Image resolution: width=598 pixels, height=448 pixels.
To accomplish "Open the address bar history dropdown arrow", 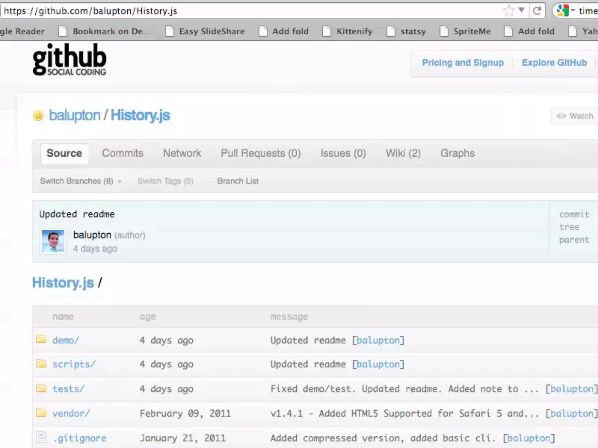I will [x=521, y=10].
